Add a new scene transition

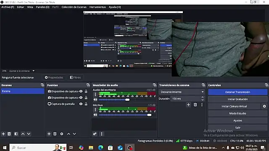click(188, 104)
